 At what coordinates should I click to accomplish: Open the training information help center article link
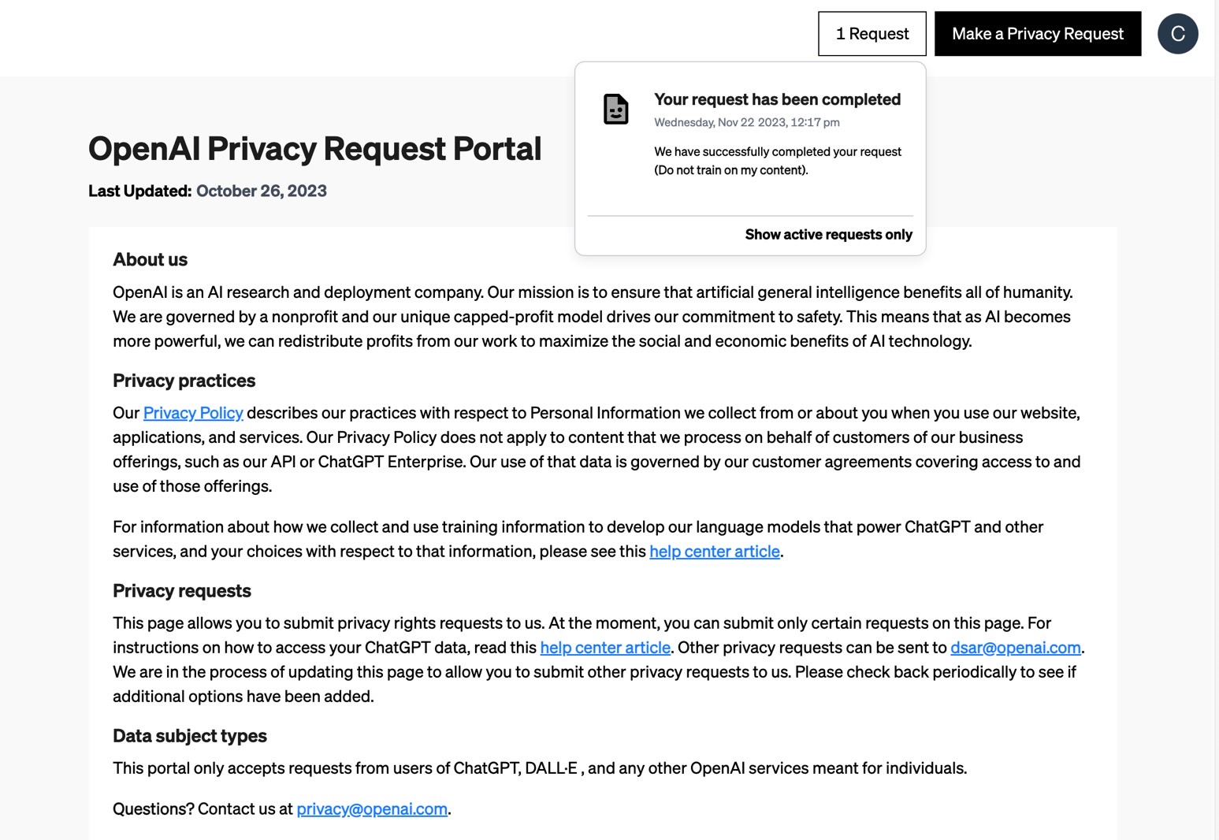click(714, 552)
